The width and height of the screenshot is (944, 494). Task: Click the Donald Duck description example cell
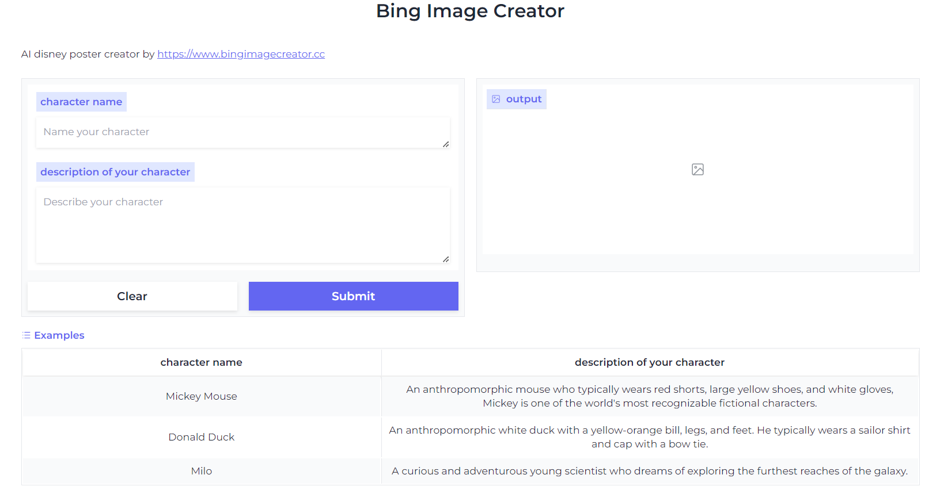(x=649, y=437)
